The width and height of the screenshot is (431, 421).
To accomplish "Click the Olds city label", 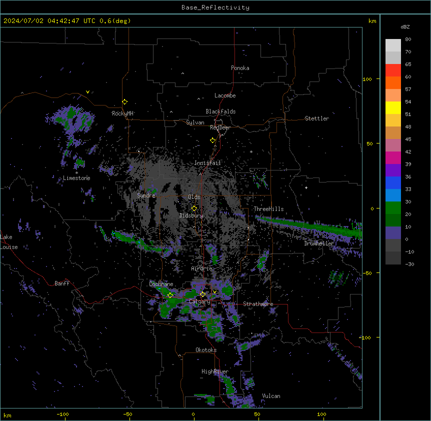I will click(x=194, y=197).
